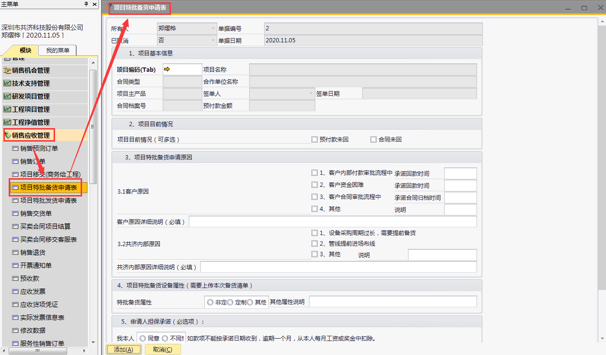Click the 客户原因详细说明 input field
Screen dimensions: 606x355
pos(332,222)
